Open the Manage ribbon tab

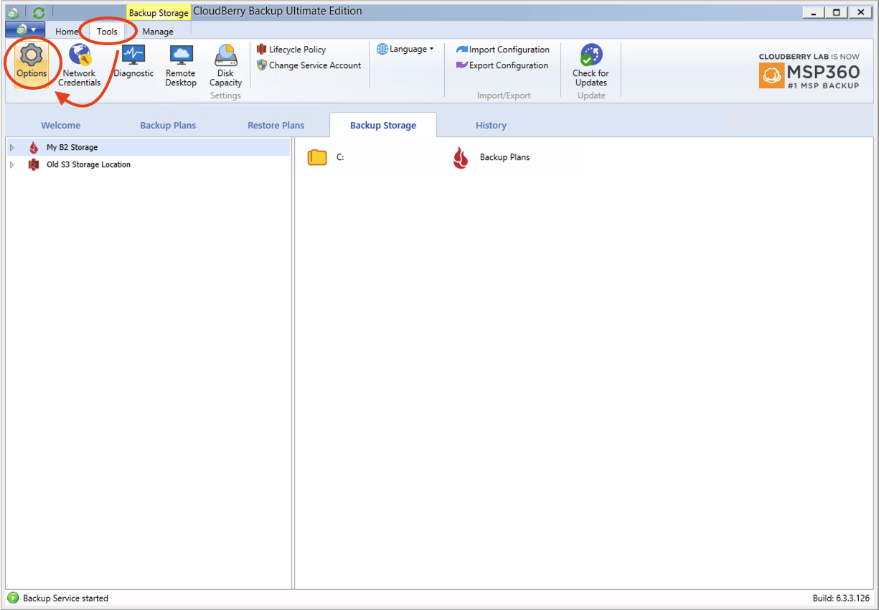[158, 32]
